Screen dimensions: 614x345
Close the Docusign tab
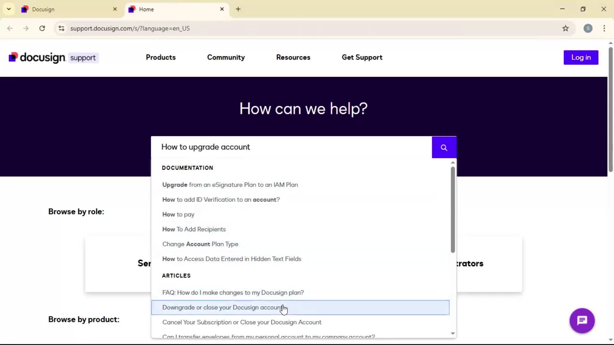[115, 9]
